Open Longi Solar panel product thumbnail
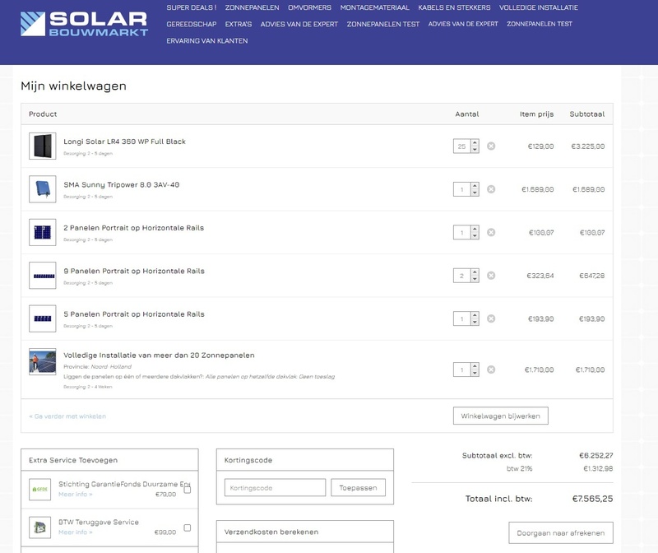 pos(43,146)
